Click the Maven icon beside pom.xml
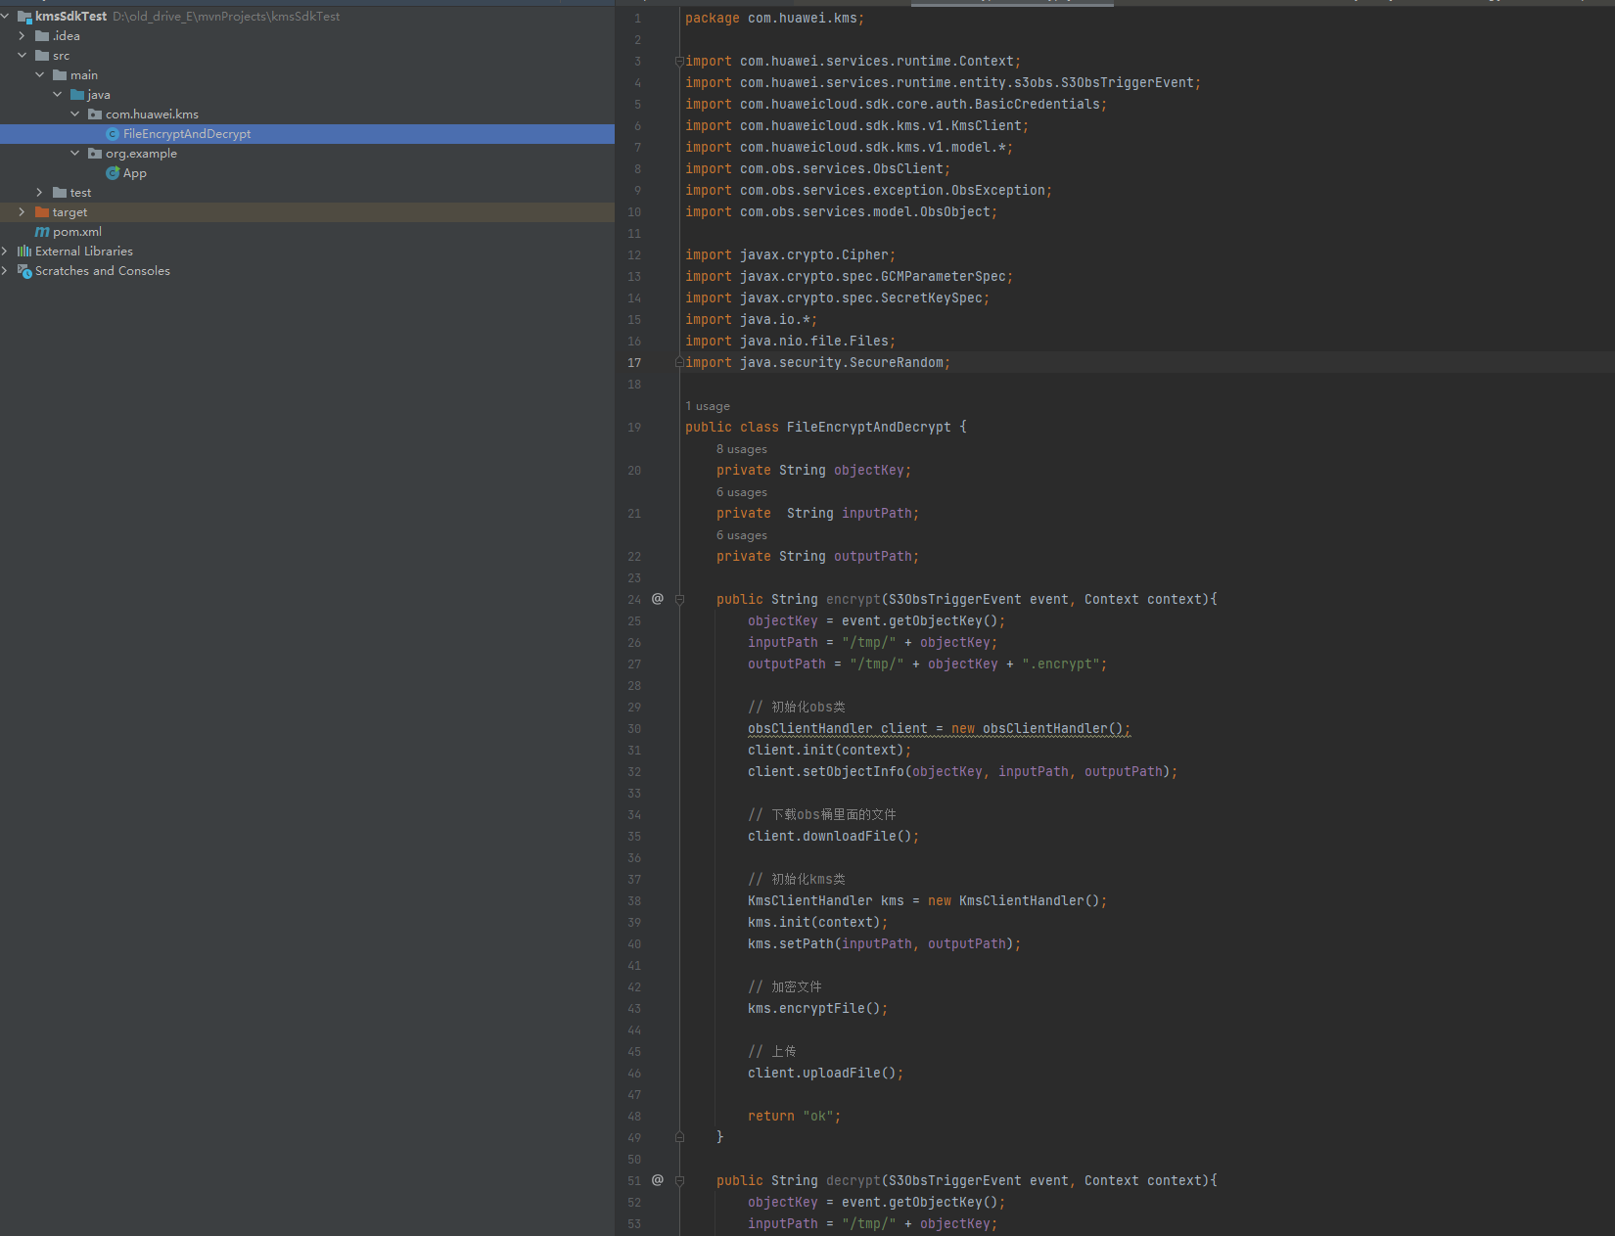Viewport: 1615px width, 1236px height. coord(42,232)
